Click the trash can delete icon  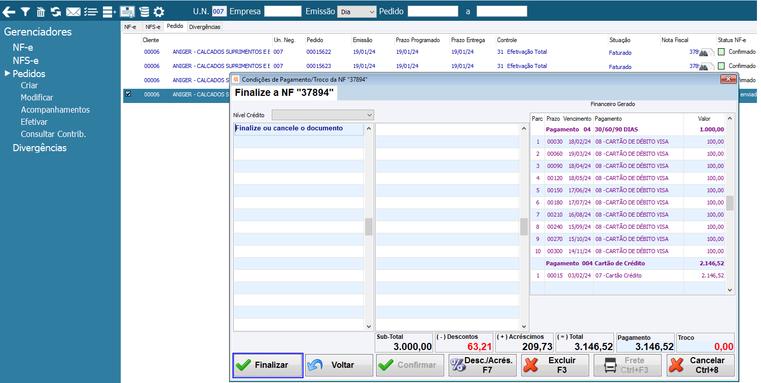coord(41,11)
